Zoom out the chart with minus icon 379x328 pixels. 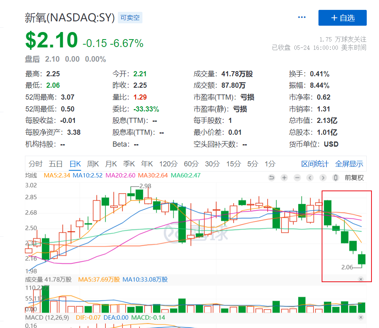click(x=297, y=178)
